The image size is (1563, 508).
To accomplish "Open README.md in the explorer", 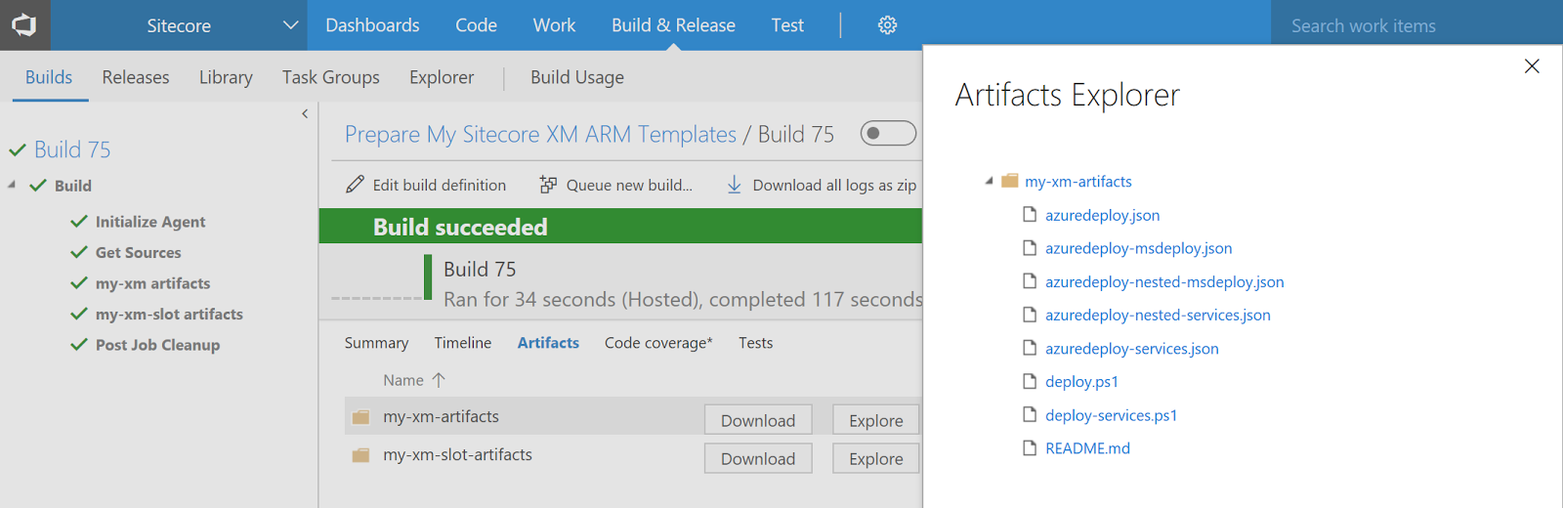I will coord(1087,447).
